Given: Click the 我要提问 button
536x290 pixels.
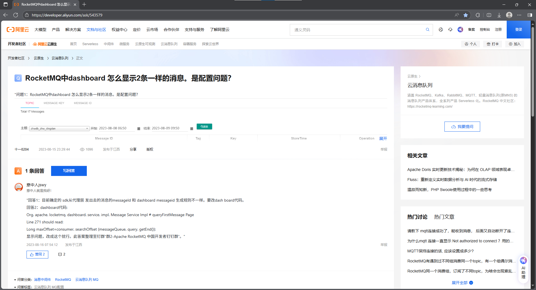Looking at the screenshot, I should point(462,127).
